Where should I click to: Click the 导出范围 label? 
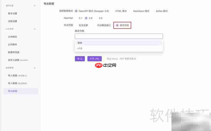click(68, 25)
